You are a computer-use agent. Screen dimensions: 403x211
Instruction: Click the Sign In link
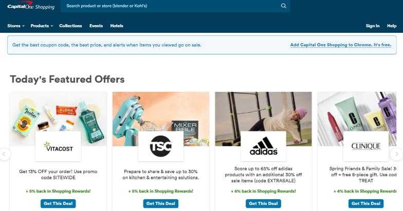pos(372,26)
